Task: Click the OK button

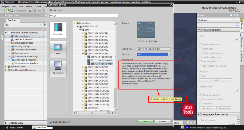Action: tap(146, 122)
